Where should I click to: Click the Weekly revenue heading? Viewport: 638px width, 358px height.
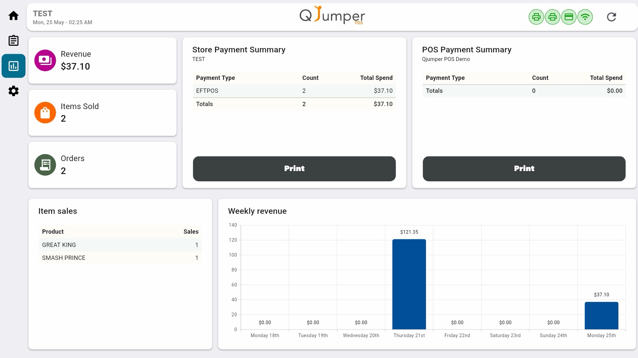tap(257, 211)
